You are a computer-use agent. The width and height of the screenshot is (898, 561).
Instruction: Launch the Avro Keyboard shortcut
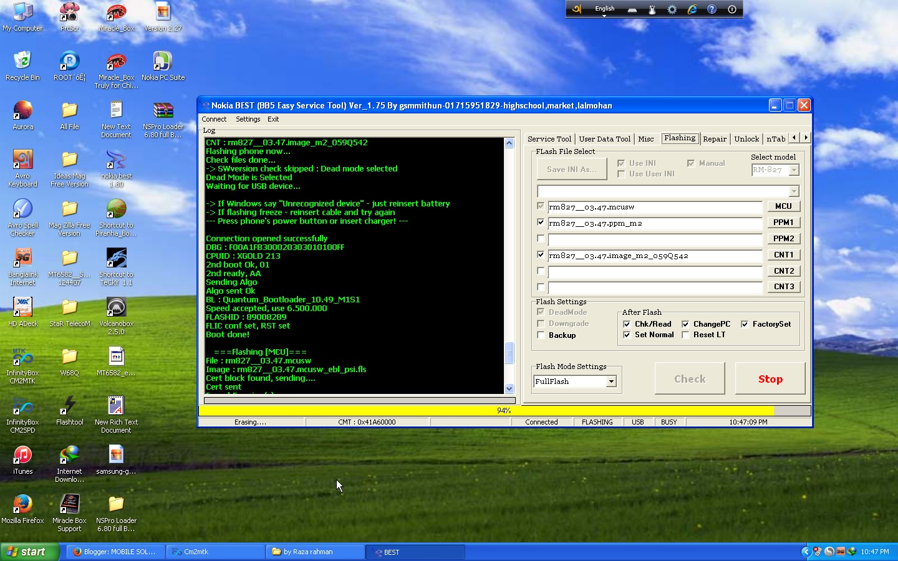coord(22,168)
